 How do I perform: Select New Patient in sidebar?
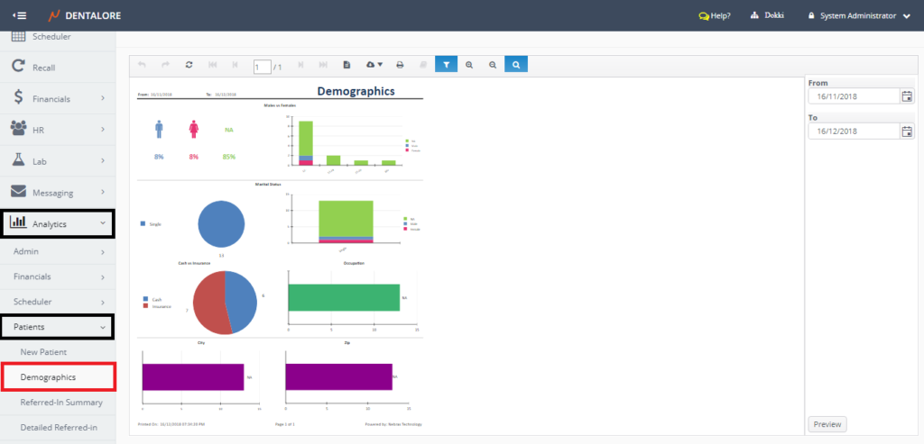[56, 351]
